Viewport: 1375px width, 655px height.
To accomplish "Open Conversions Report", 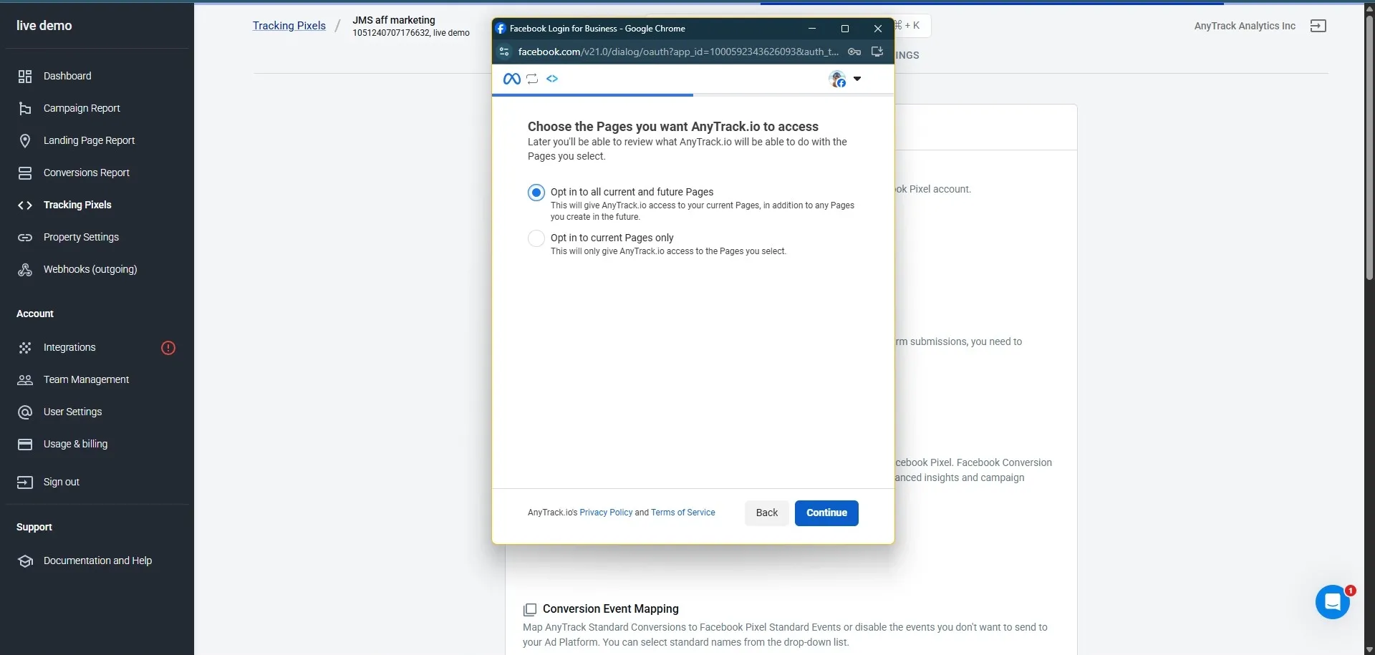I will [x=87, y=173].
